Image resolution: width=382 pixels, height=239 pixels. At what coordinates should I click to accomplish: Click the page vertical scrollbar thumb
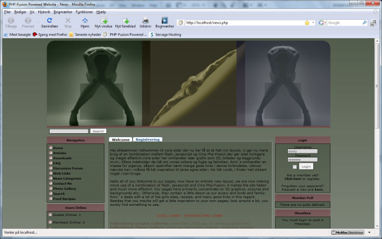377,86
